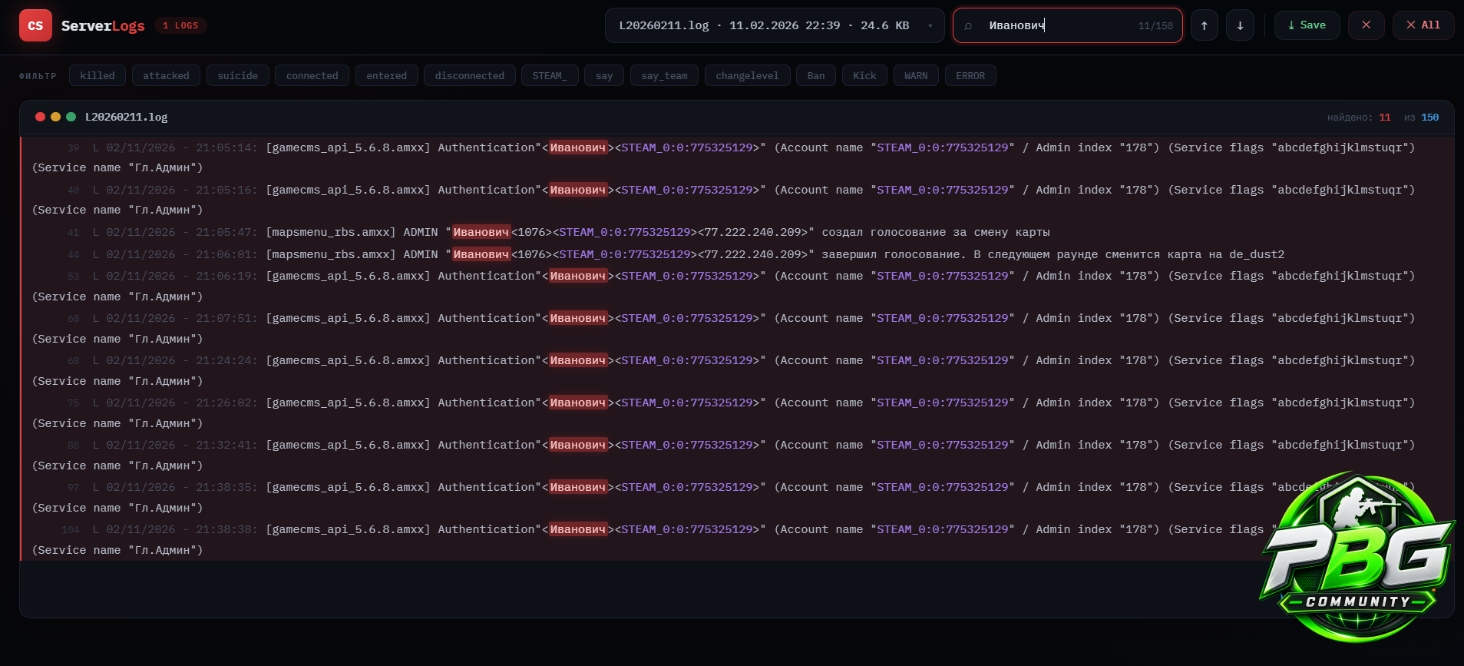This screenshot has height=666, width=1464.
Task: Open the L20260211.log file selector dropdown
Action: pyautogui.click(x=775, y=25)
